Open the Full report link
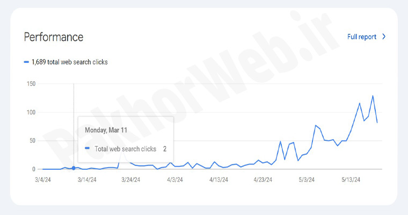The width and height of the screenshot is (408, 215). click(x=361, y=37)
